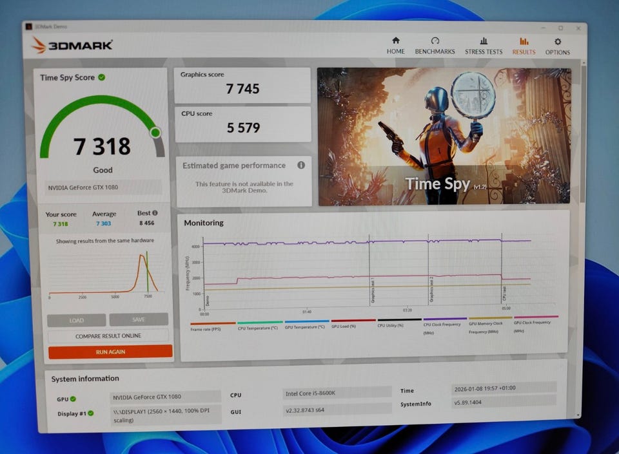619x454 pixels.
Task: Click the Average score 7 303
Action: point(104,223)
